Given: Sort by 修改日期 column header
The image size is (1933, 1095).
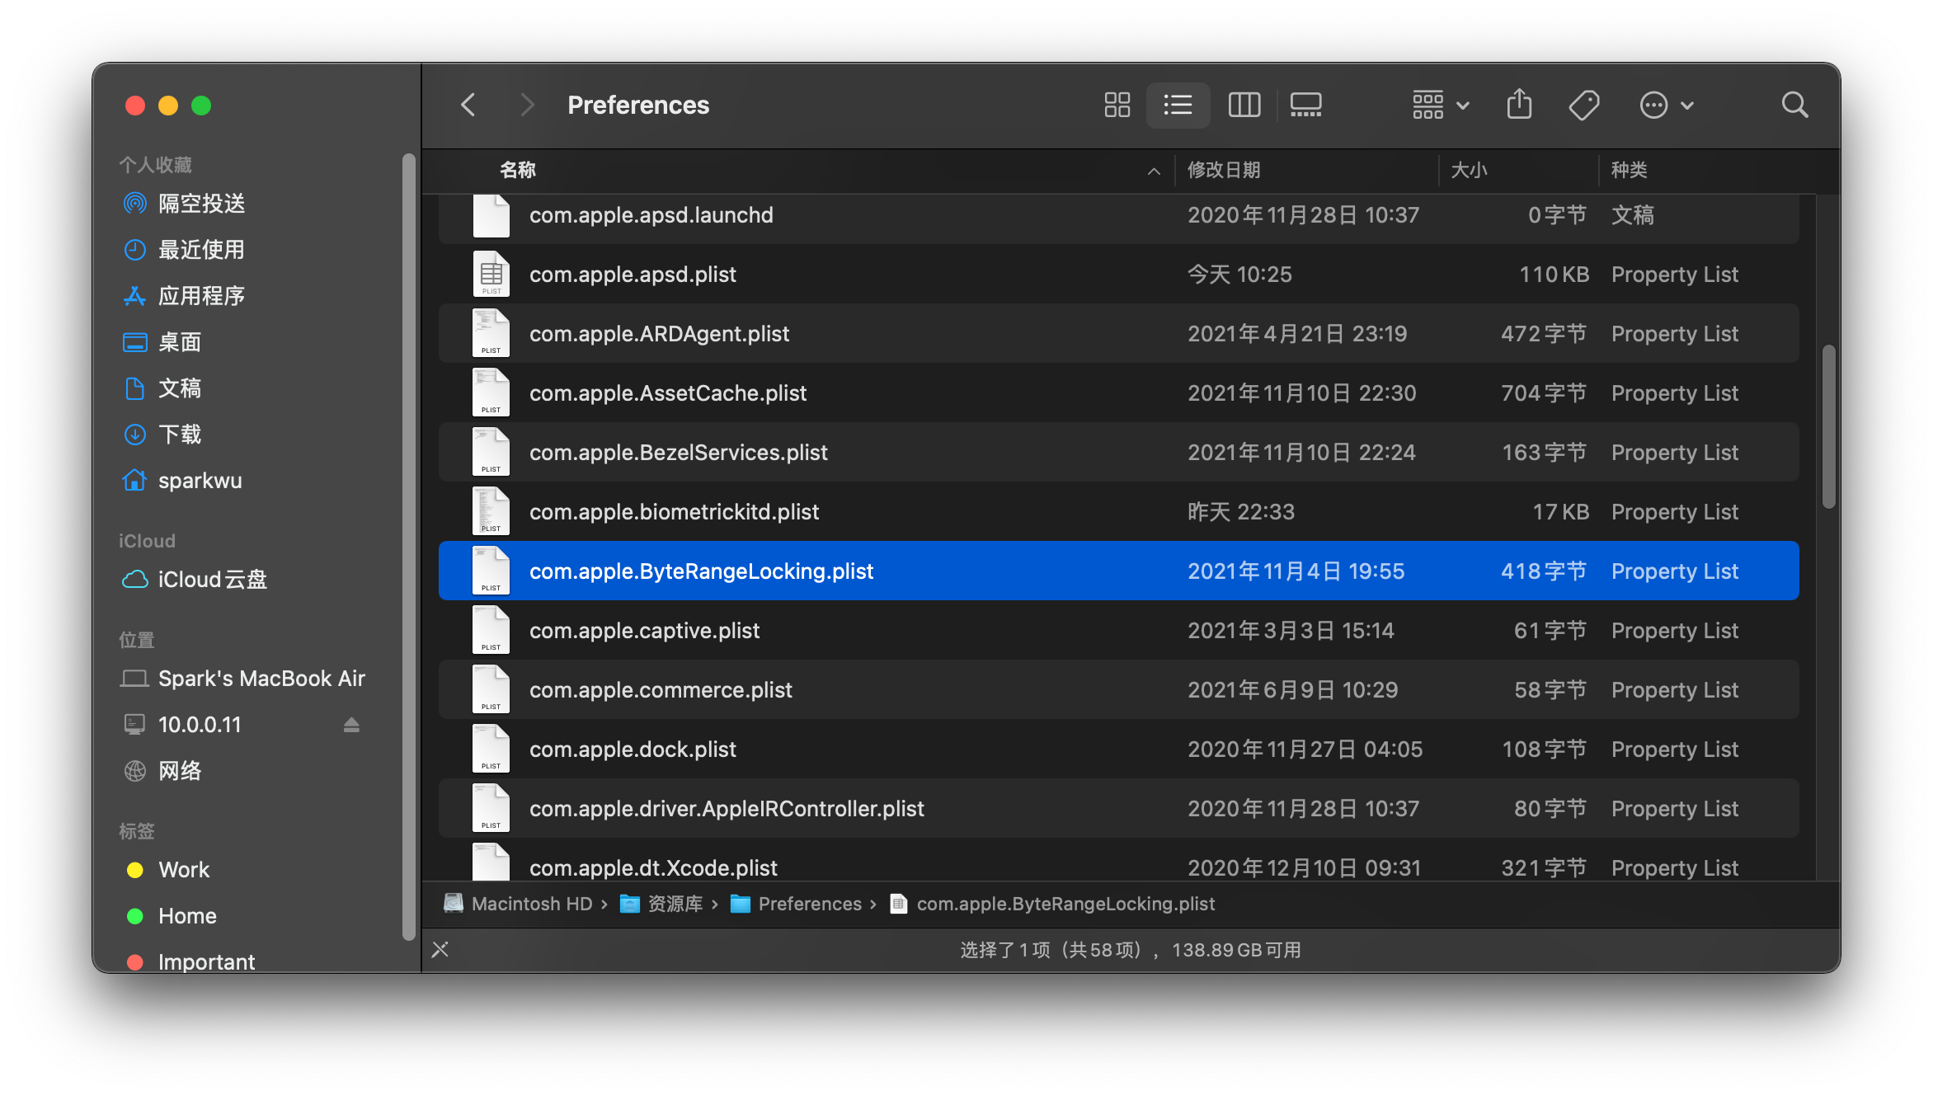Looking at the screenshot, I should (1224, 171).
